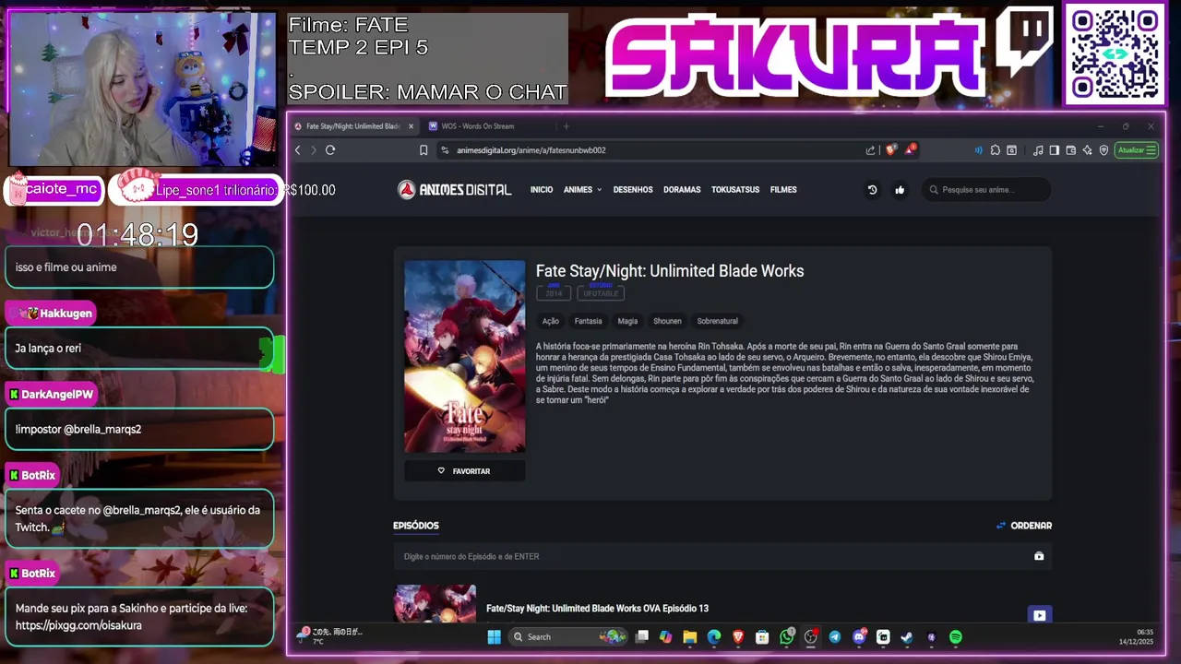Play OVA Episódio 13 via play icon
Image resolution: width=1181 pixels, height=664 pixels.
pos(1040,615)
